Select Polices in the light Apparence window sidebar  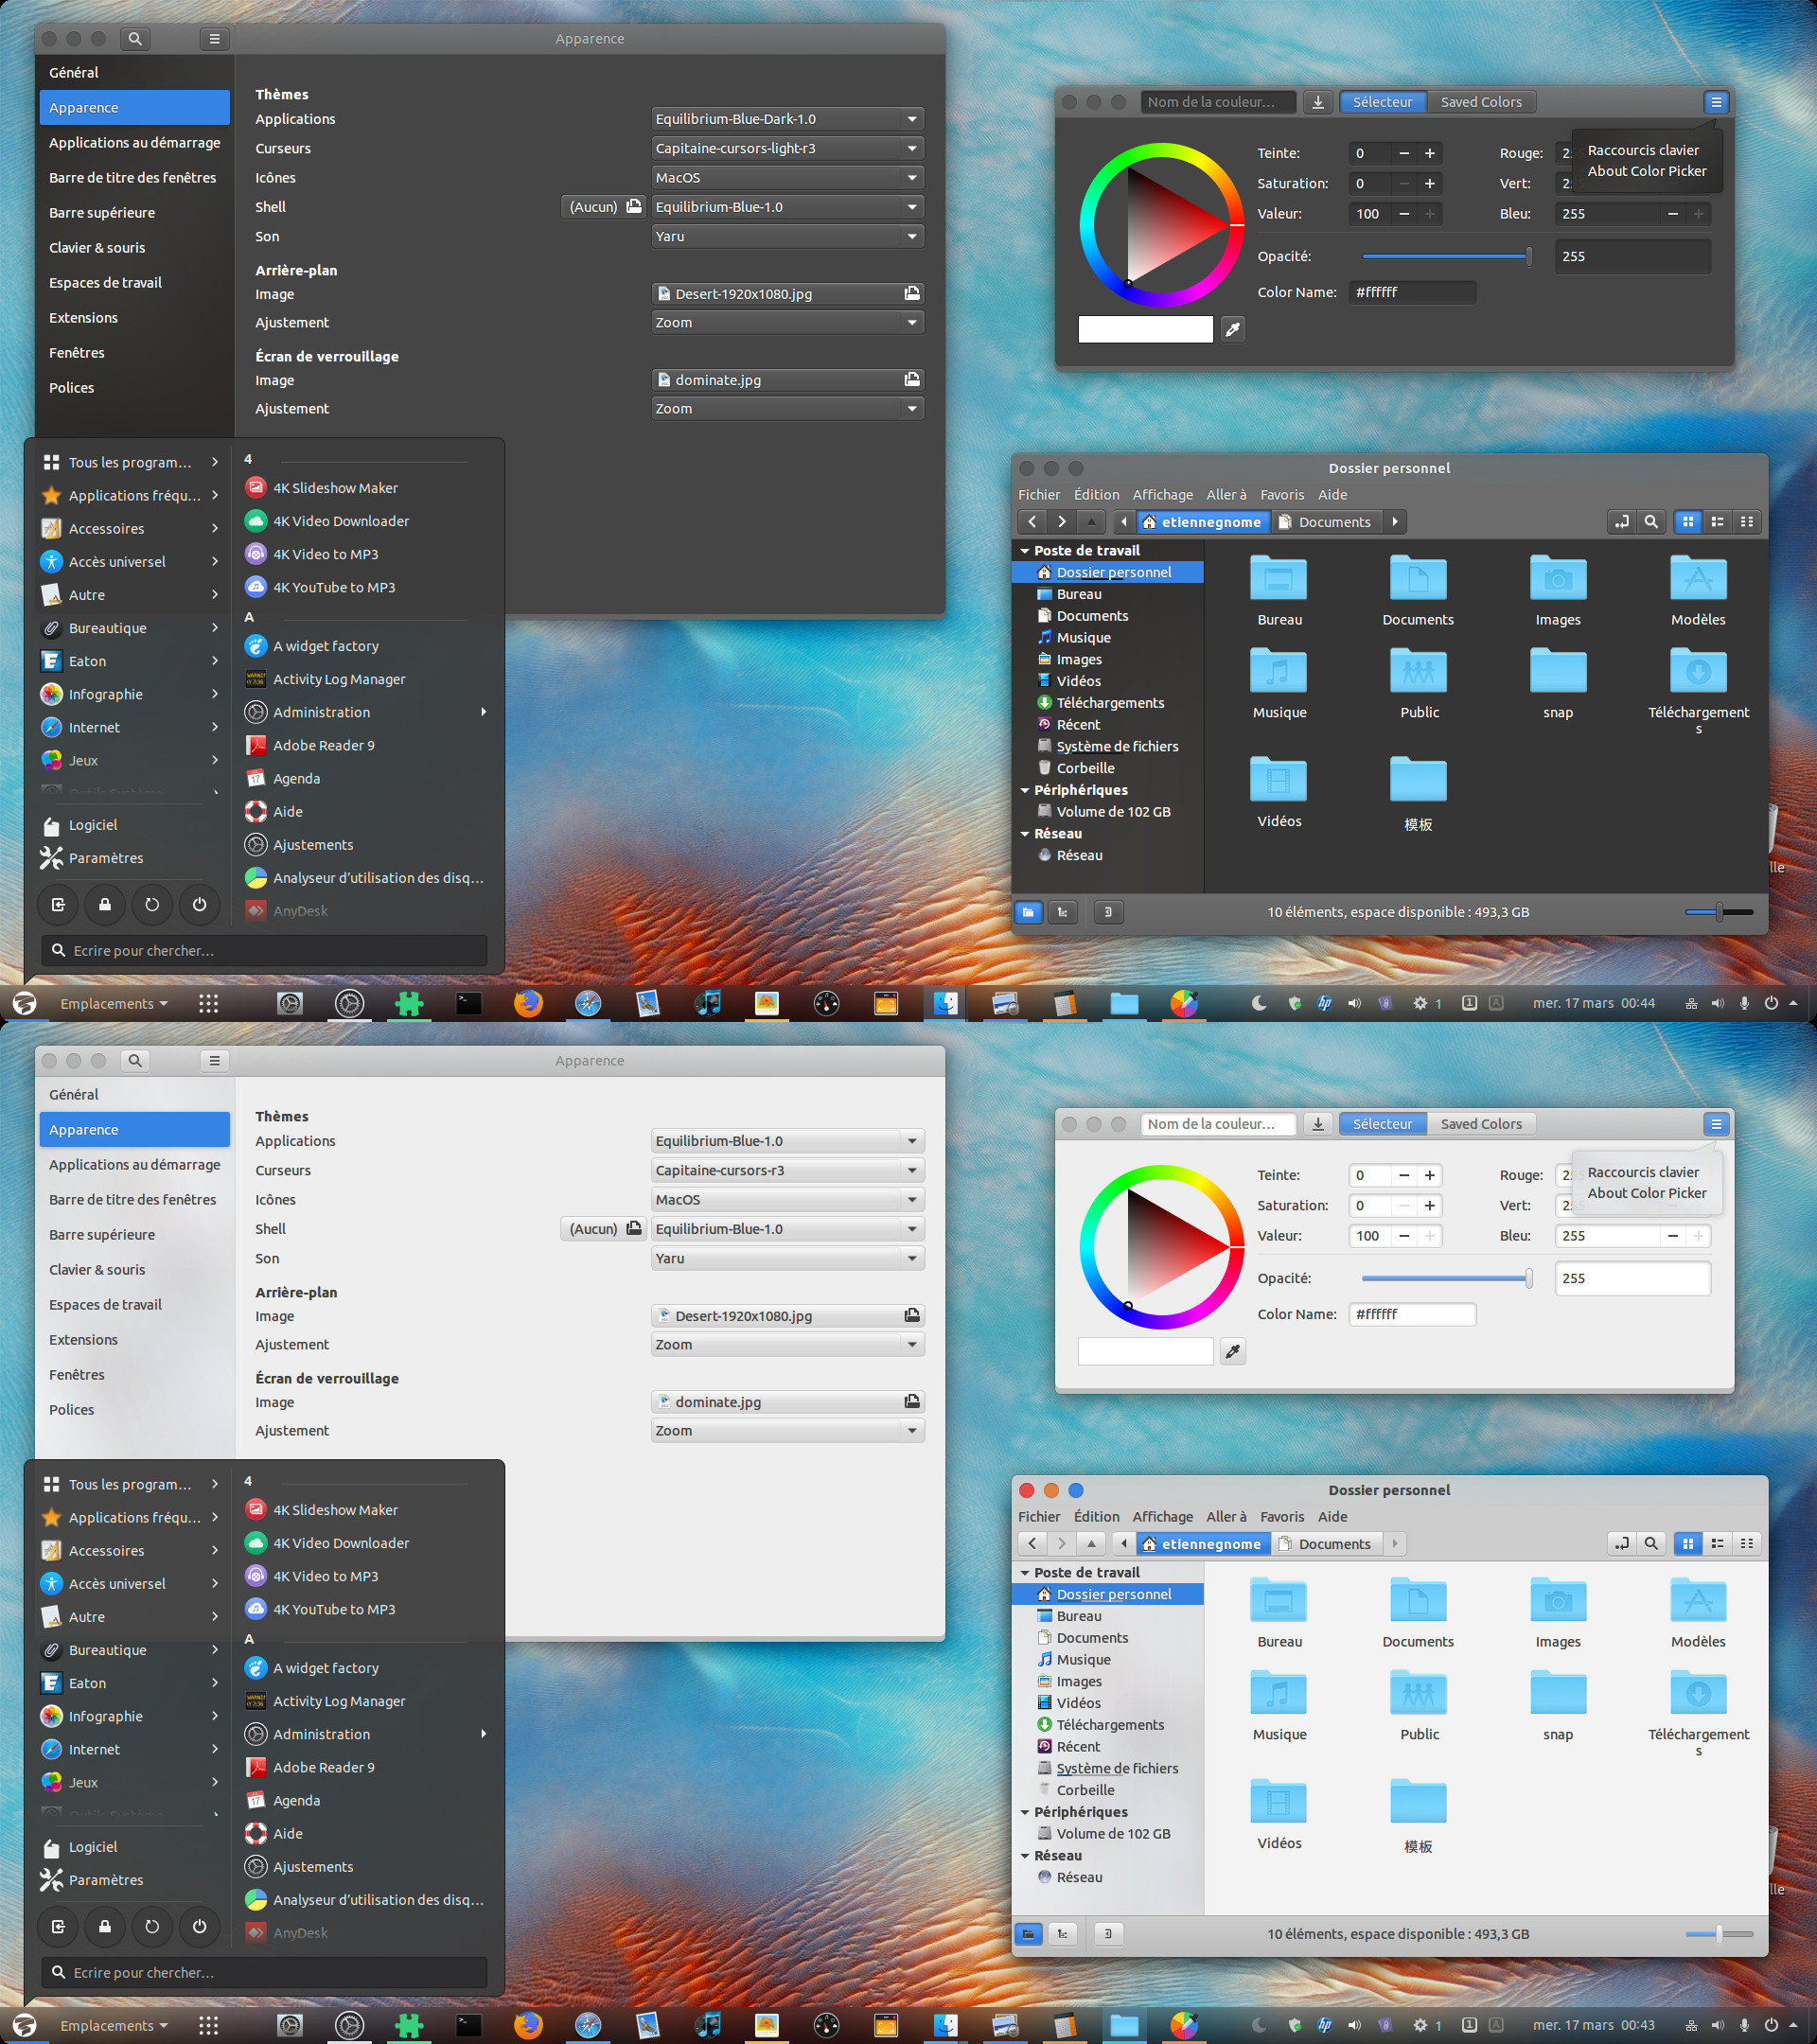(134, 1410)
